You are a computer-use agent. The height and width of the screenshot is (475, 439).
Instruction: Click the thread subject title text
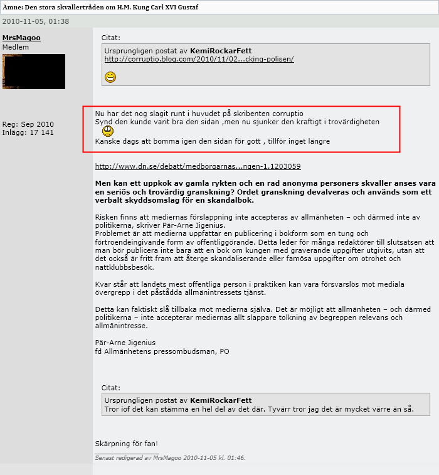click(100, 7)
